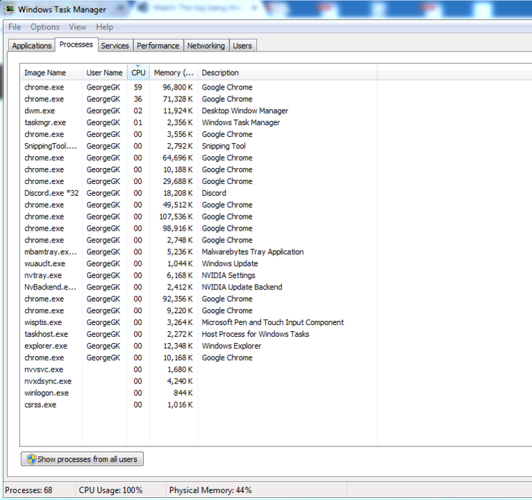532x500 pixels.
Task: Click chrome.exe row with 107,536 K memory
Action: coord(199,217)
